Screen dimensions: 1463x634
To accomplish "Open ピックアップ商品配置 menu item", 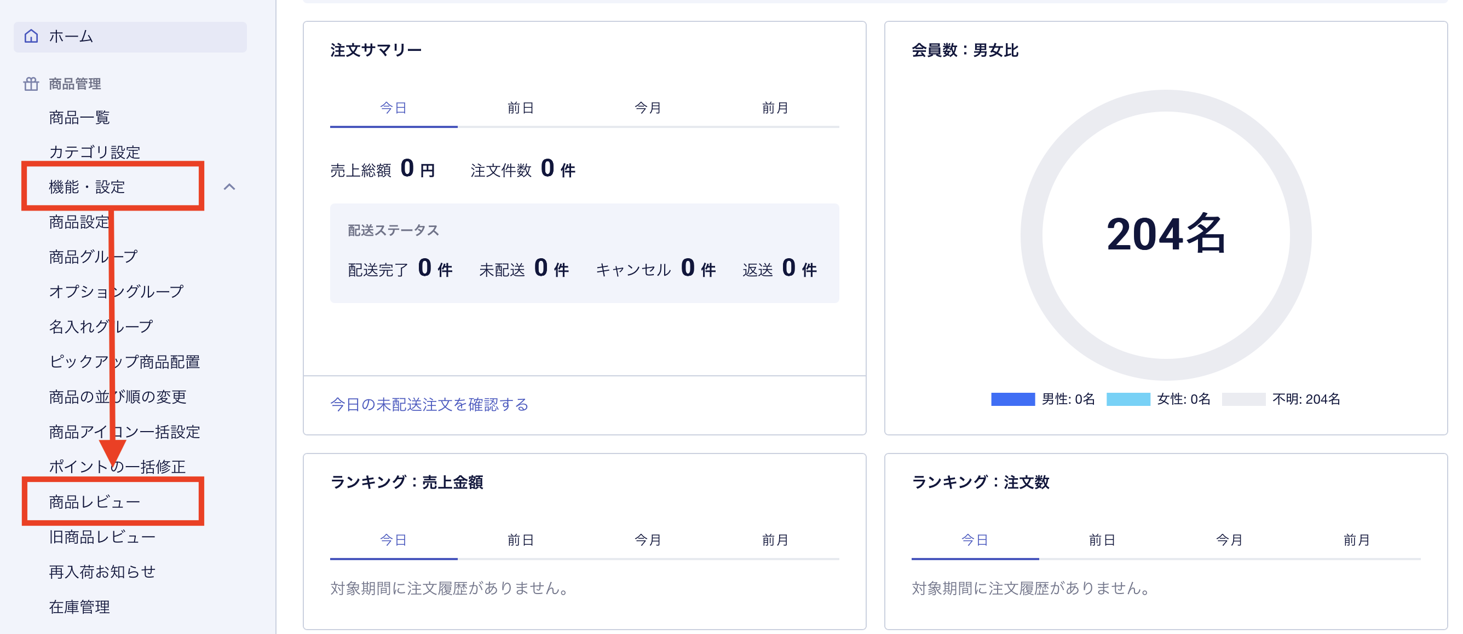I will pos(124,362).
